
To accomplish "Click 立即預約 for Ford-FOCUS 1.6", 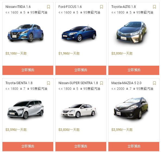I will (x=81, y=70).
